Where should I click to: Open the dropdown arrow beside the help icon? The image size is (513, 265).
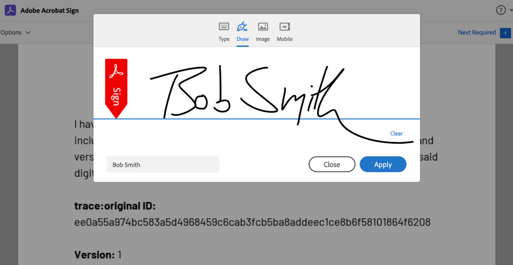(x=511, y=10)
